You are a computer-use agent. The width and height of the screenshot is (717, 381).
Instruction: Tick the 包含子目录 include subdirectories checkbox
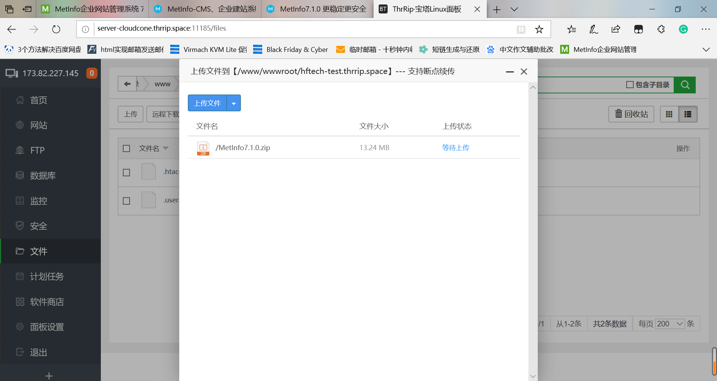tap(630, 85)
